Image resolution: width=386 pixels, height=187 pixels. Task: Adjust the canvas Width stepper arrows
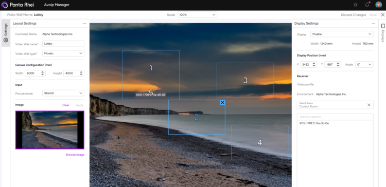(43, 73)
